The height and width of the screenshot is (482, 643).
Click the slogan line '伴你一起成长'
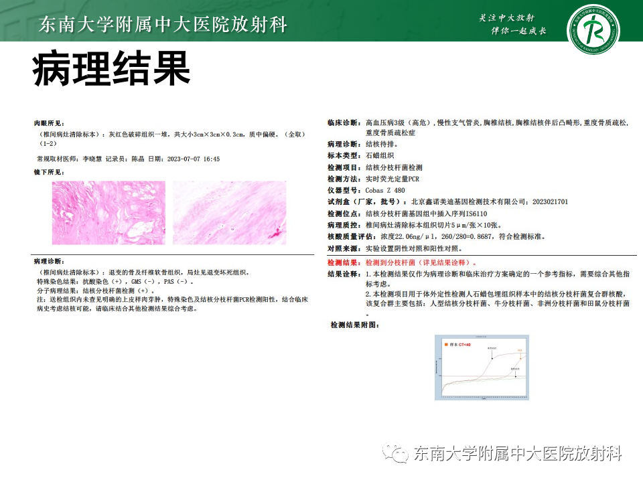pyautogui.click(x=518, y=31)
